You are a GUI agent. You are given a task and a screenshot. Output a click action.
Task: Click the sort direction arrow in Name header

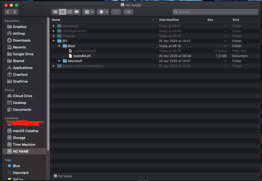[x=153, y=20]
